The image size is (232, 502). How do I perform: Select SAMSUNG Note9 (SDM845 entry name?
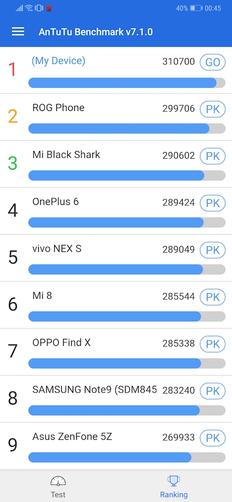pyautogui.click(x=94, y=390)
